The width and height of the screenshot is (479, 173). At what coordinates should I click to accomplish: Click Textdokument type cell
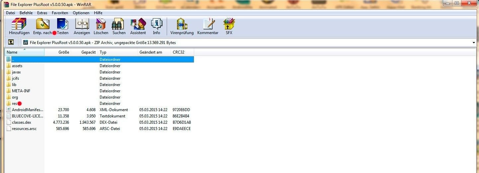pos(112,116)
